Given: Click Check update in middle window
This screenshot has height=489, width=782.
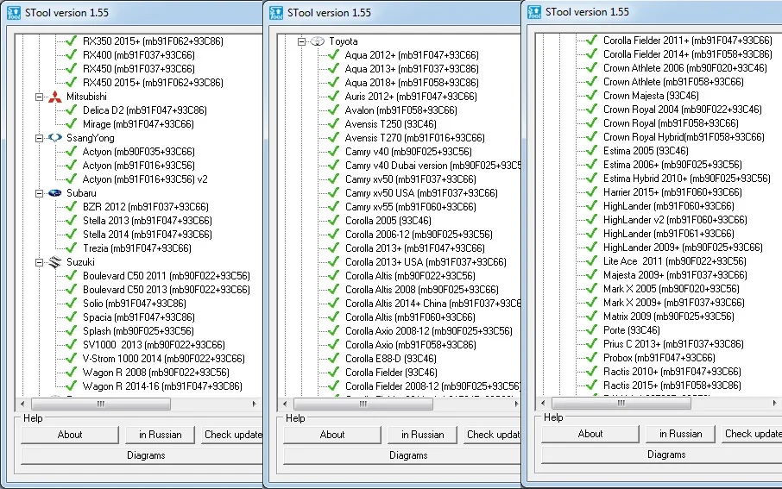Looking at the screenshot, I should tap(493, 435).
